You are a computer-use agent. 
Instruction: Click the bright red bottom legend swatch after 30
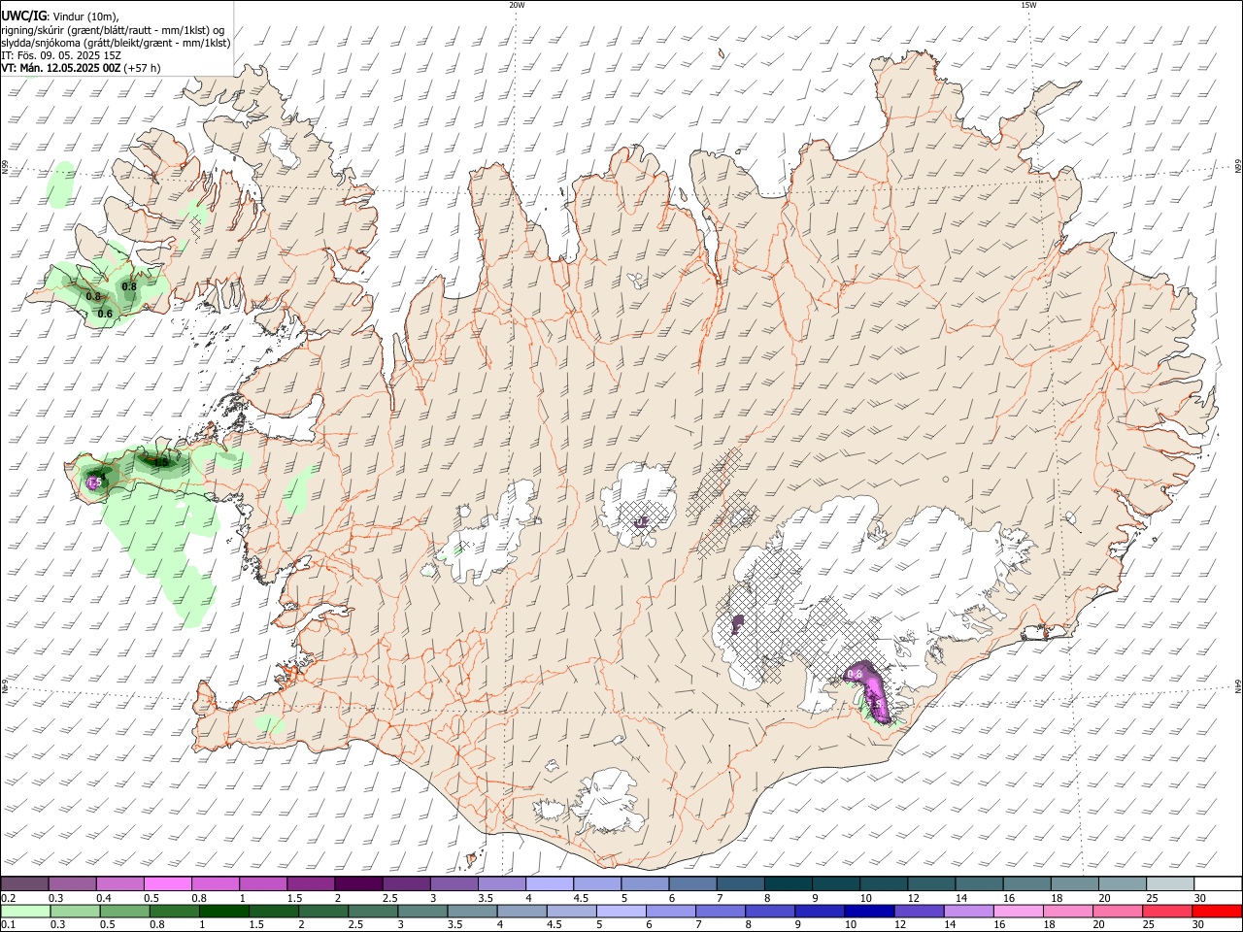tap(1217, 911)
